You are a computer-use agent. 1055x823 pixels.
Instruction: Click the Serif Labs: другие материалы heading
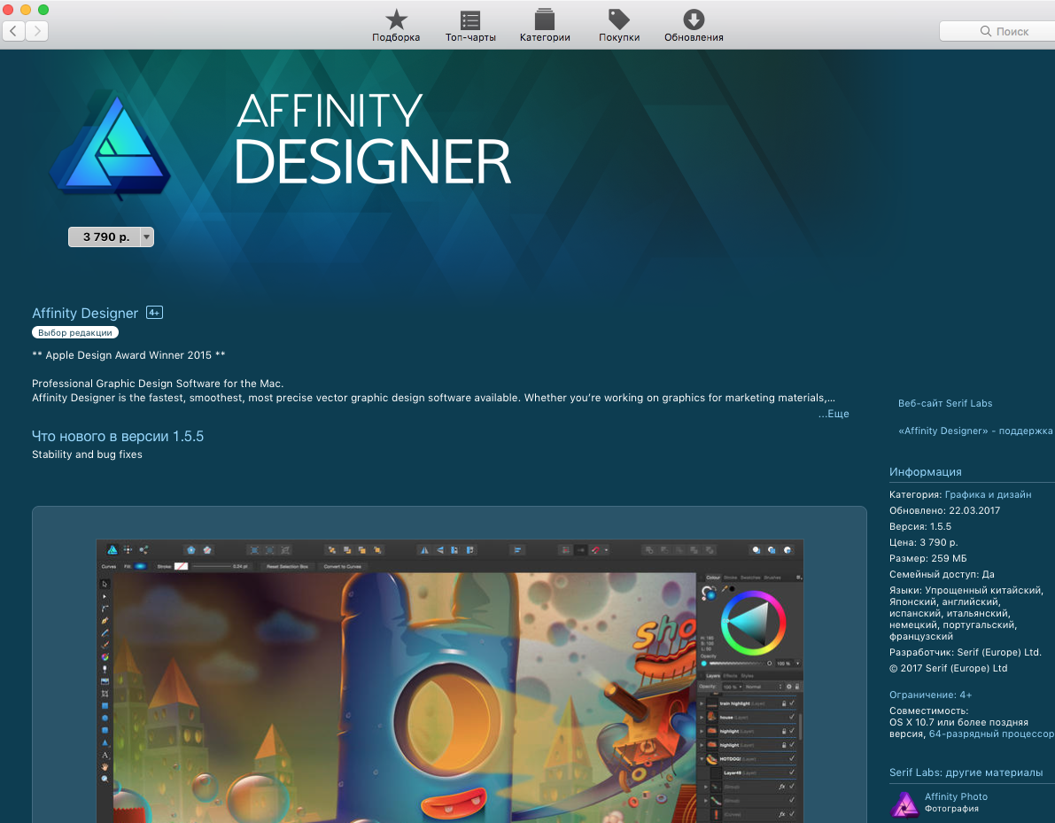click(x=966, y=773)
